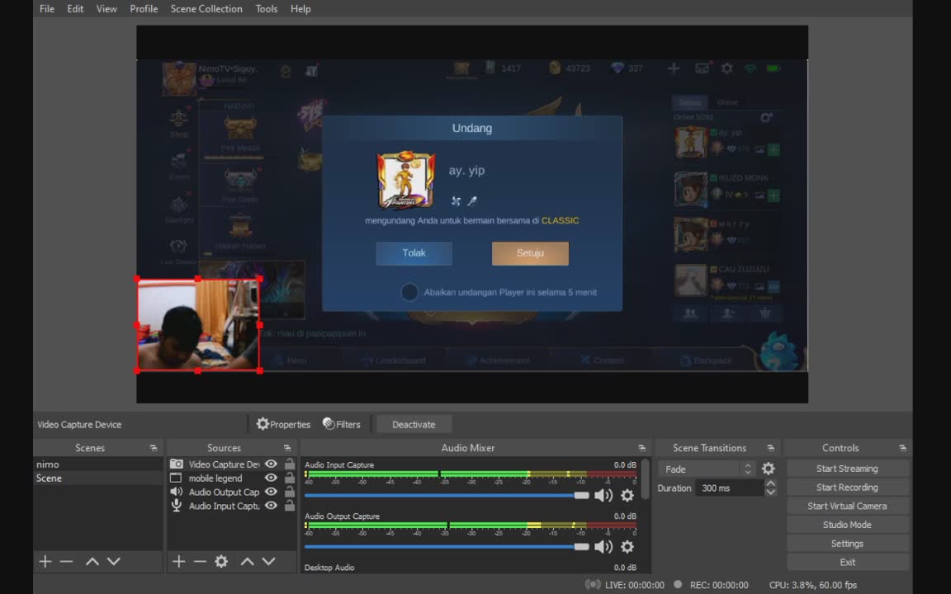
Task: Hide the Video Capture Device source
Action: [x=271, y=464]
